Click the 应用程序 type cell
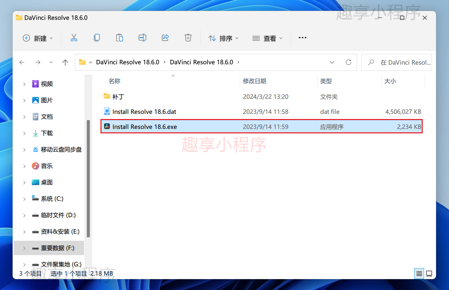The image size is (449, 290). click(332, 127)
